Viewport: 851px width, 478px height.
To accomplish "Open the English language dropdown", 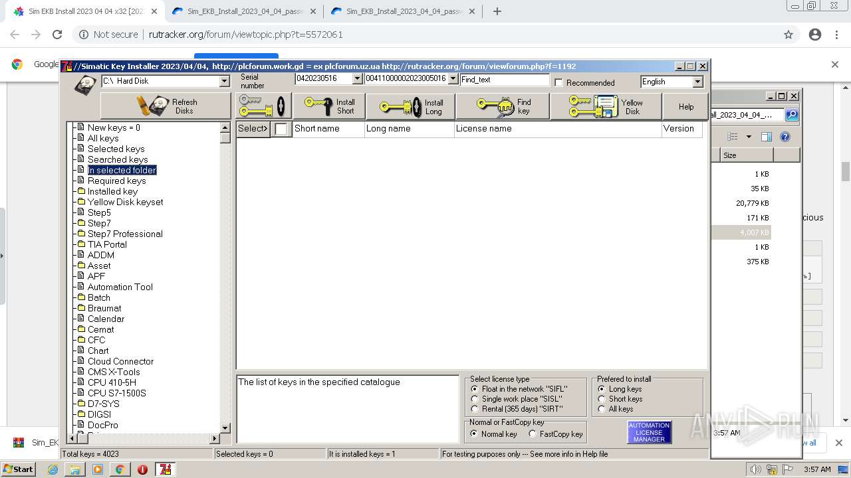I will [x=697, y=82].
